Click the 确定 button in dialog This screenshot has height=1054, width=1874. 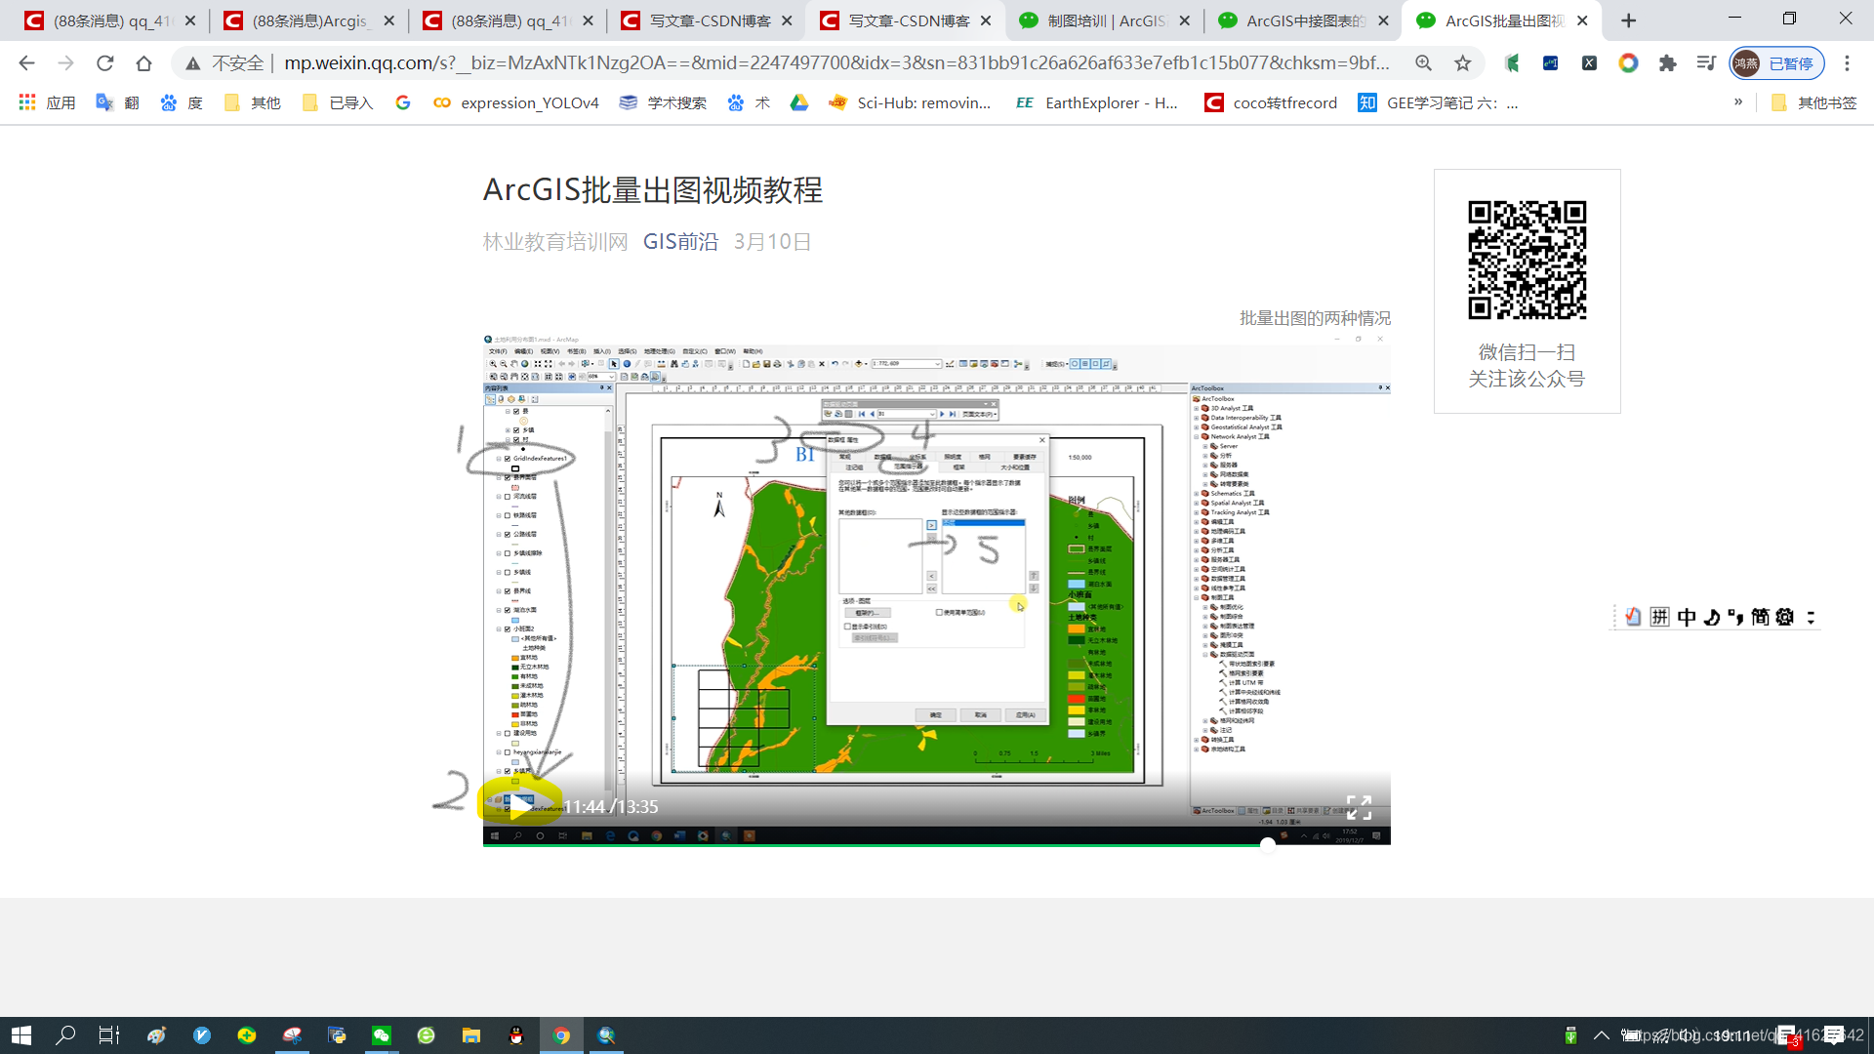point(933,713)
